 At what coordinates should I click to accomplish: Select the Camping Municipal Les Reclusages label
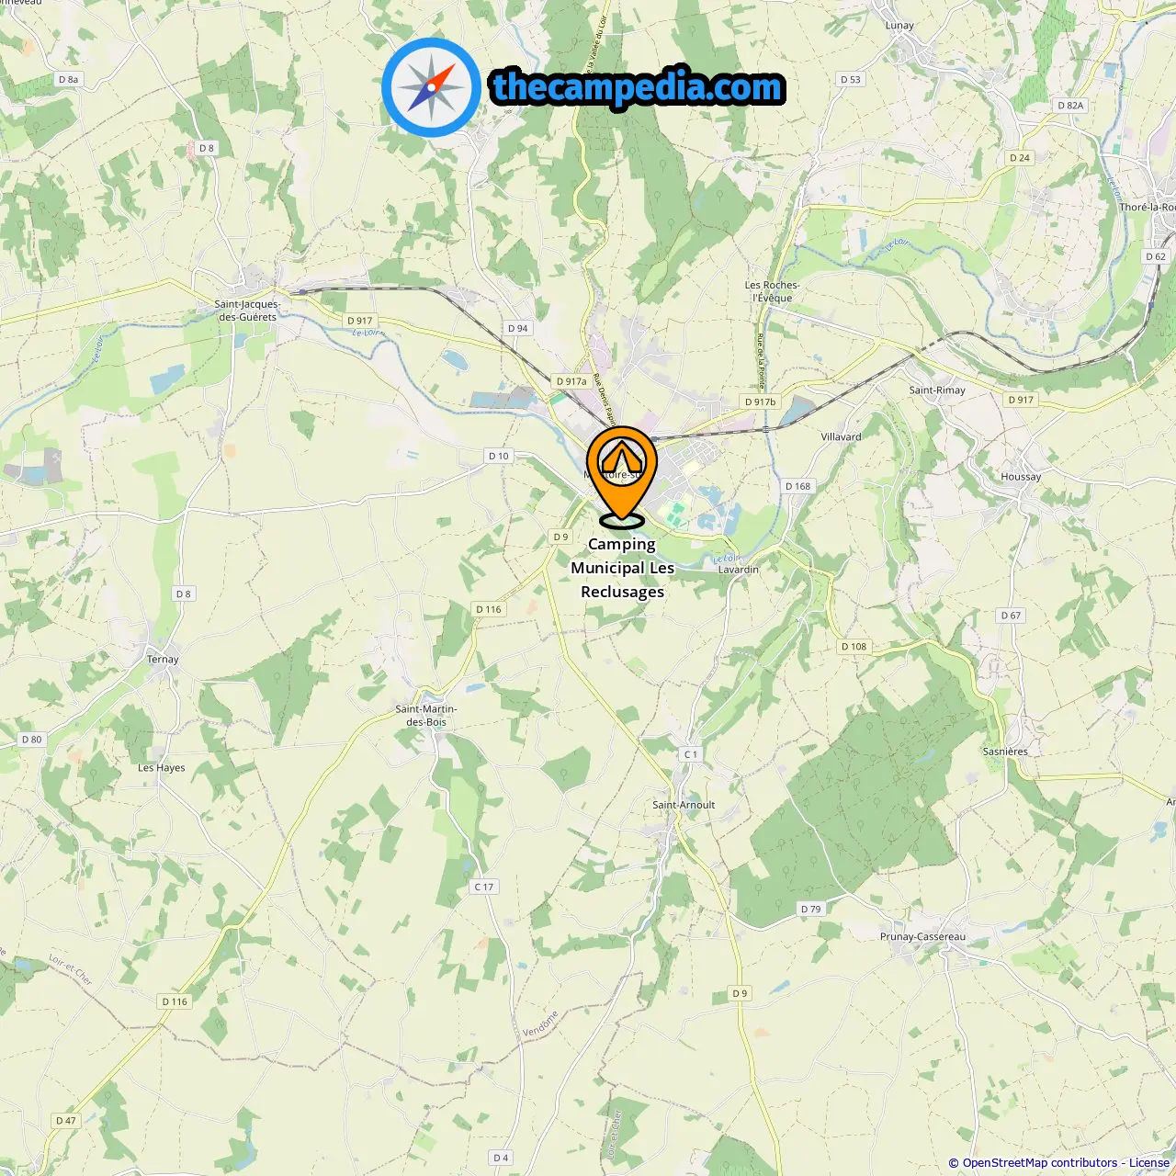(622, 568)
